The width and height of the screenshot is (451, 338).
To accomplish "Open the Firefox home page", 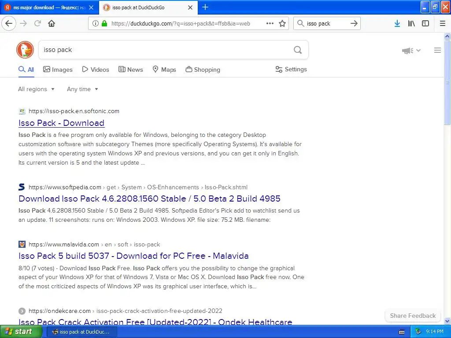I will pos(52,23).
